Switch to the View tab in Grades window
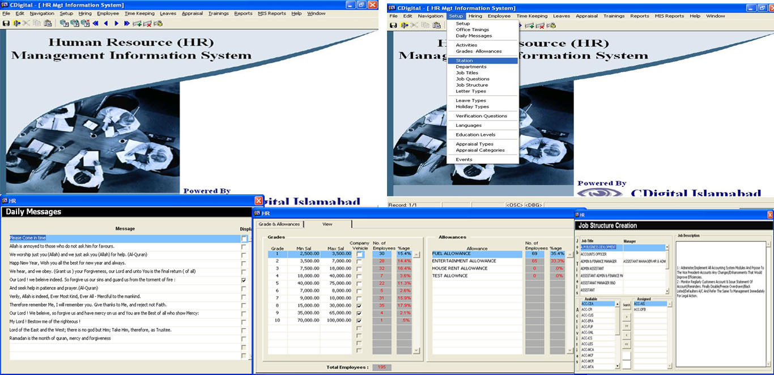The image size is (774, 375). tap(328, 224)
